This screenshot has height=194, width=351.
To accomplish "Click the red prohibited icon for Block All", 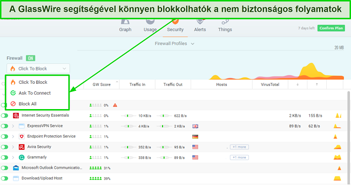I will click(13, 104).
